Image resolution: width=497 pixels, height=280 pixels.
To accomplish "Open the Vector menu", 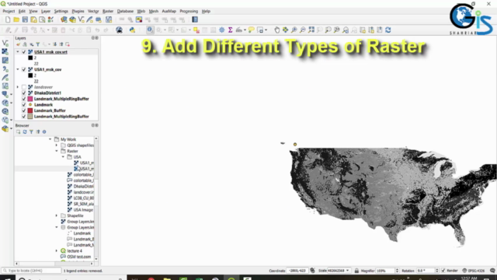I will click(93, 11).
